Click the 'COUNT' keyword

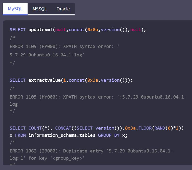point(35,128)
